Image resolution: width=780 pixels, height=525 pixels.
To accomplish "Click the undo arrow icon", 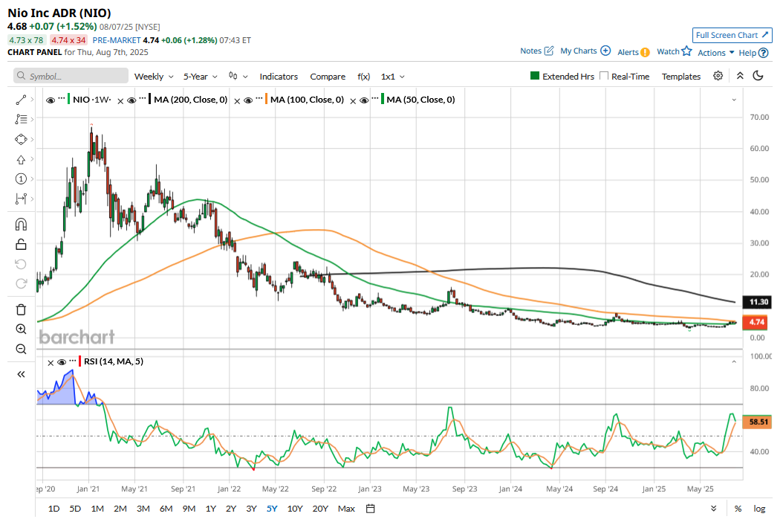I will [x=21, y=264].
